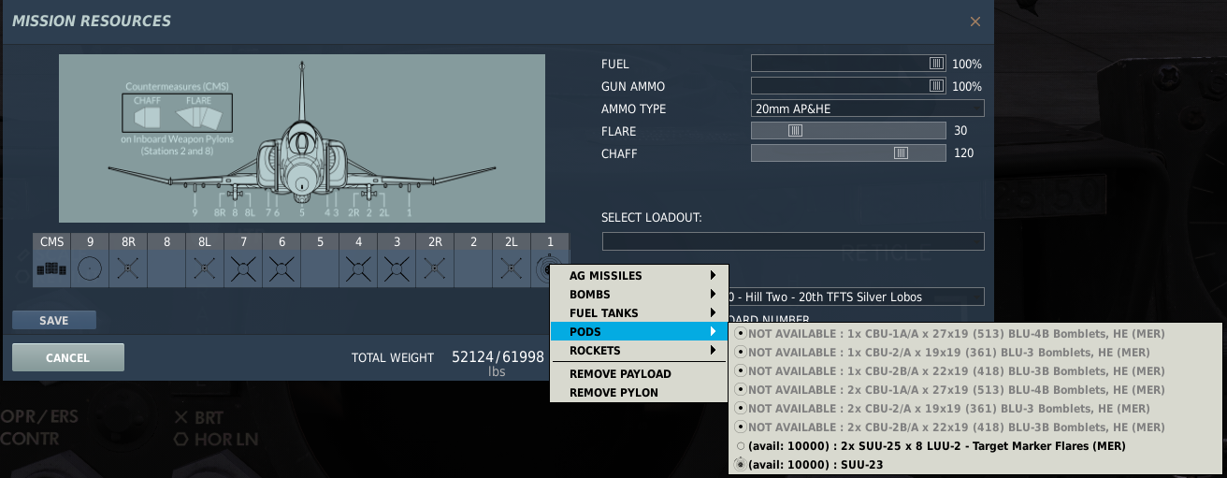Adjust the CHAFF slider
Viewport: 1227px width, 478px height.
pos(901,153)
